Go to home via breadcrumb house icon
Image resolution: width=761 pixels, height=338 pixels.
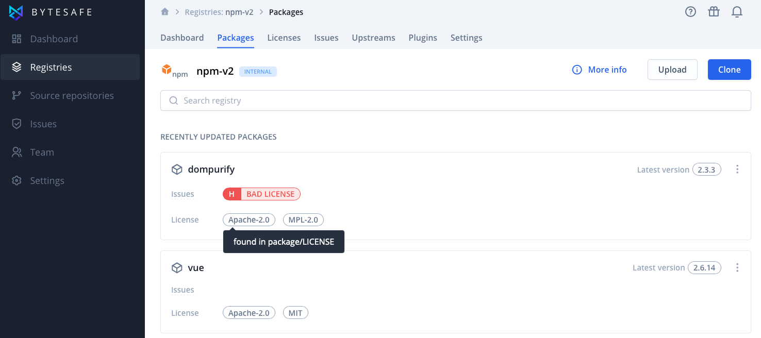(165, 12)
